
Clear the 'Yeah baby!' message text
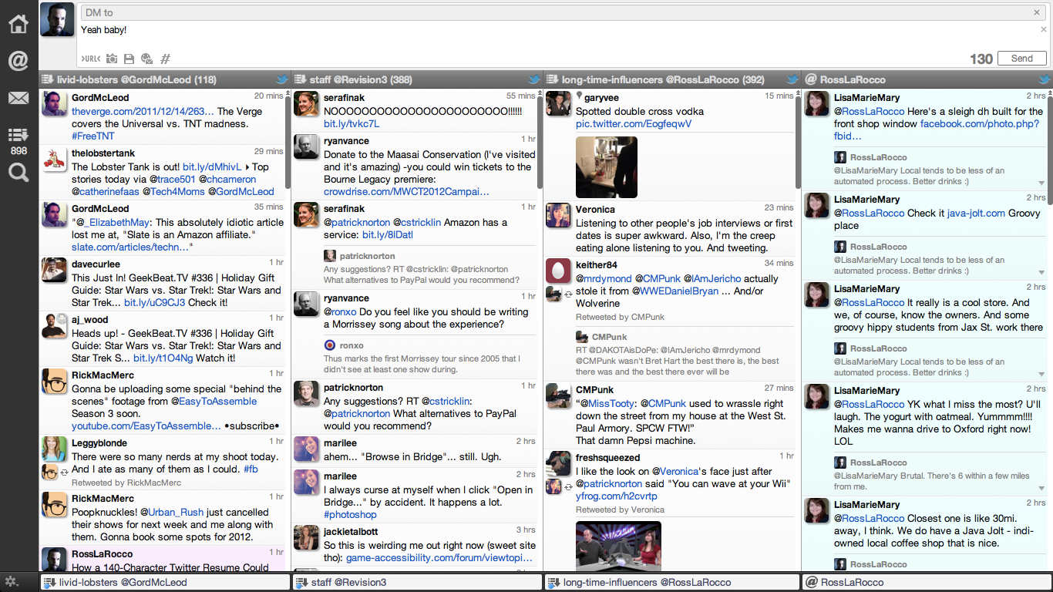(x=1044, y=29)
